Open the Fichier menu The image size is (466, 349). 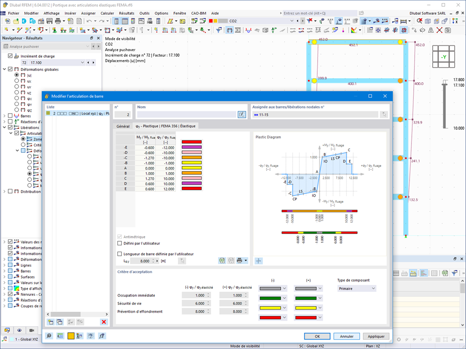tap(13, 13)
